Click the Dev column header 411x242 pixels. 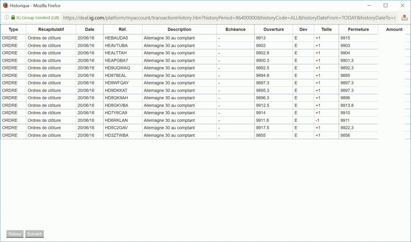[x=303, y=29]
